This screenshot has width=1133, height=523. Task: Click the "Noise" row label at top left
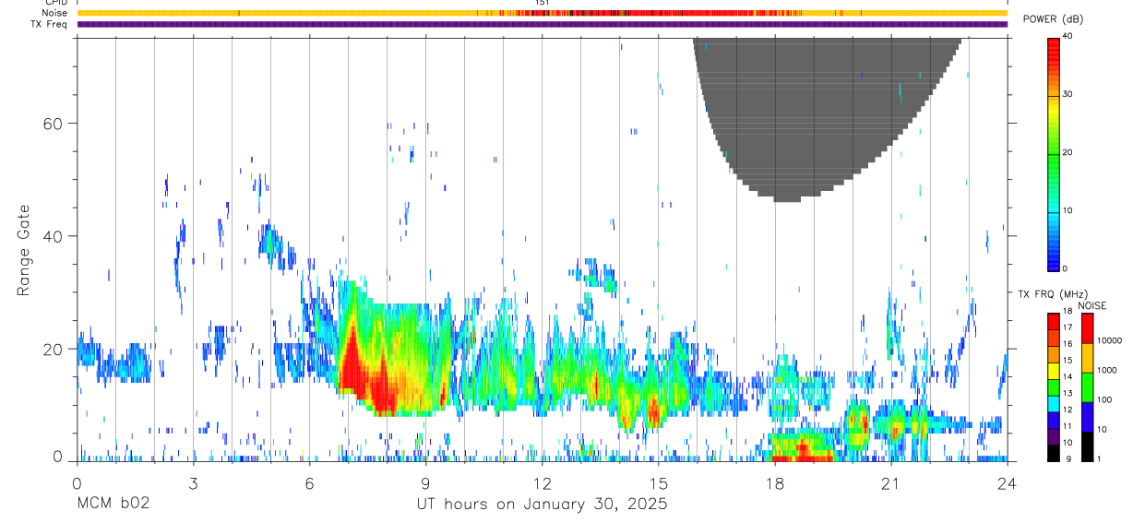tap(54, 13)
